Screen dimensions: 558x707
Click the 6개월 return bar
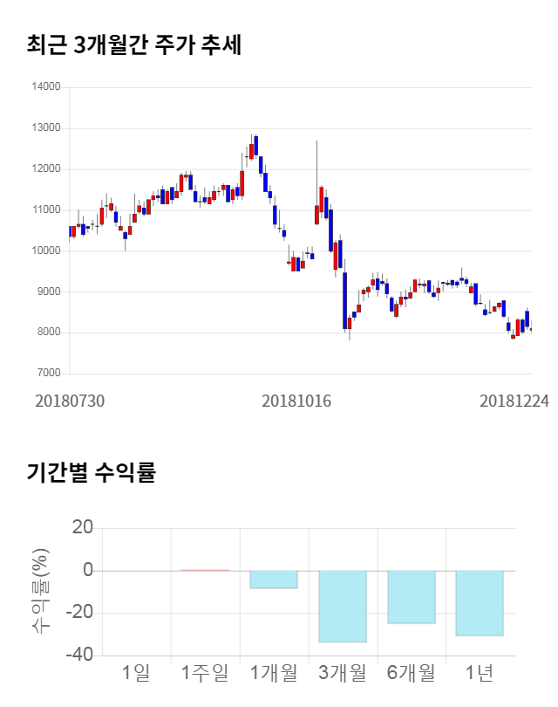(x=411, y=597)
